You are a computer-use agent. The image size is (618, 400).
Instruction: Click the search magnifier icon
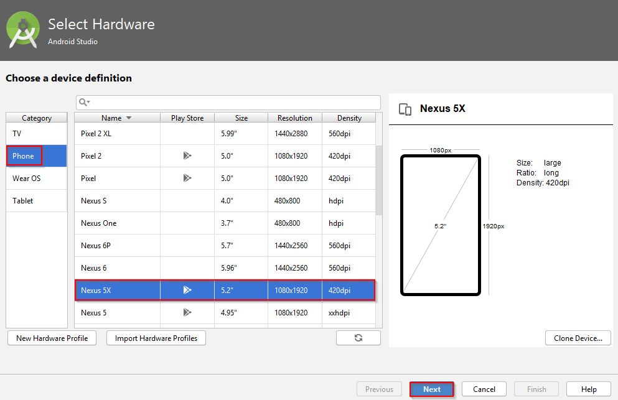(85, 103)
